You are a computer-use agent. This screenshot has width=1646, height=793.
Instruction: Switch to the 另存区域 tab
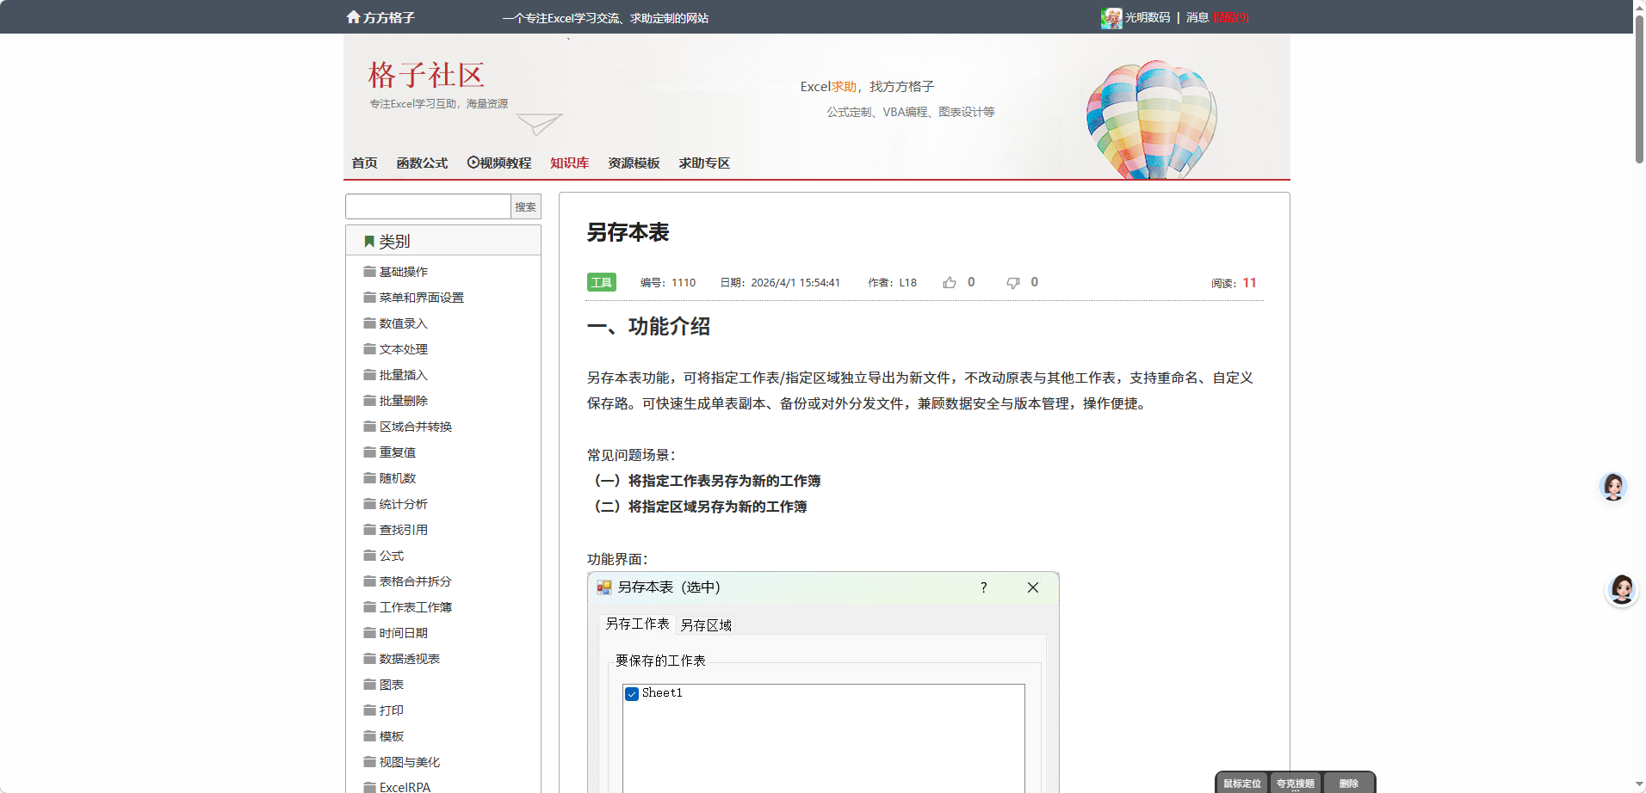pos(706,625)
